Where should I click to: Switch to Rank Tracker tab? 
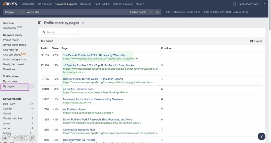102,4
